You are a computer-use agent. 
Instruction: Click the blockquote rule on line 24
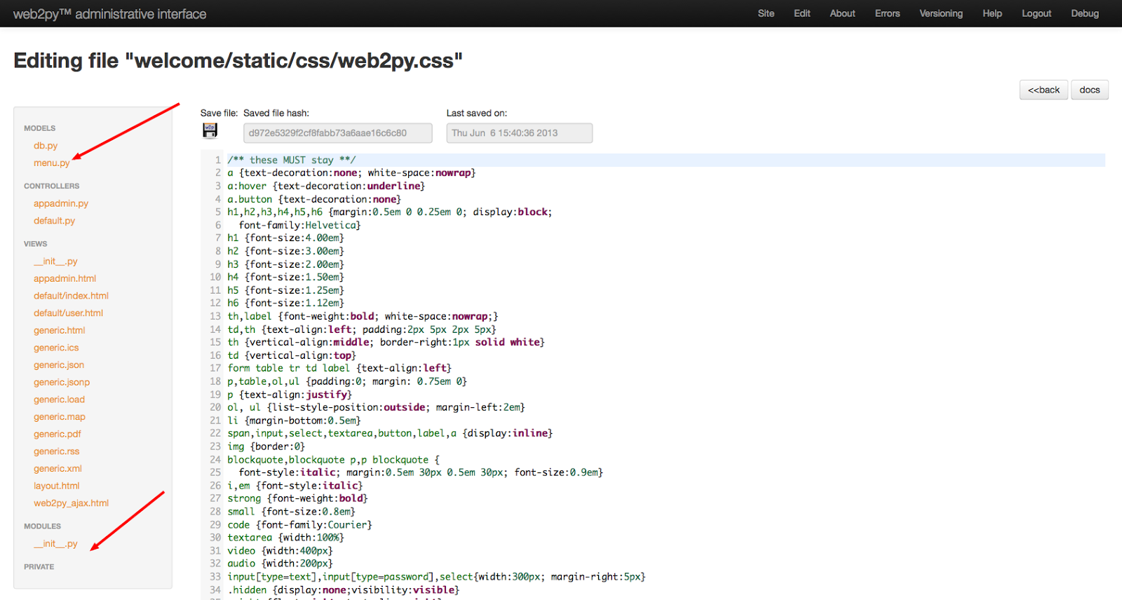tap(334, 461)
